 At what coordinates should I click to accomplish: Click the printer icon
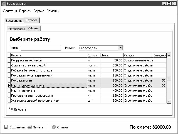point(30,127)
